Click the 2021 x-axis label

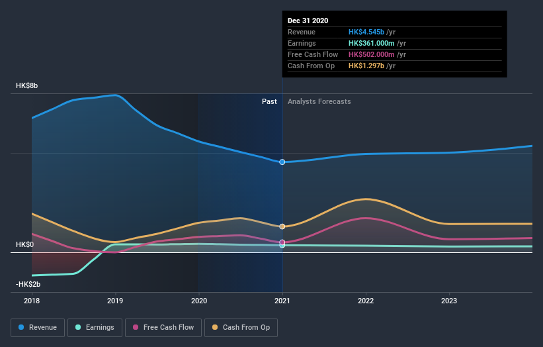pos(282,301)
